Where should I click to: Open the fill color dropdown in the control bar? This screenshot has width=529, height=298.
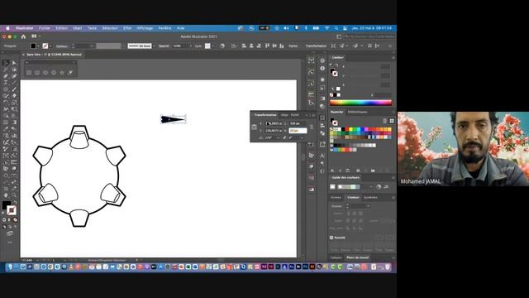click(x=38, y=46)
